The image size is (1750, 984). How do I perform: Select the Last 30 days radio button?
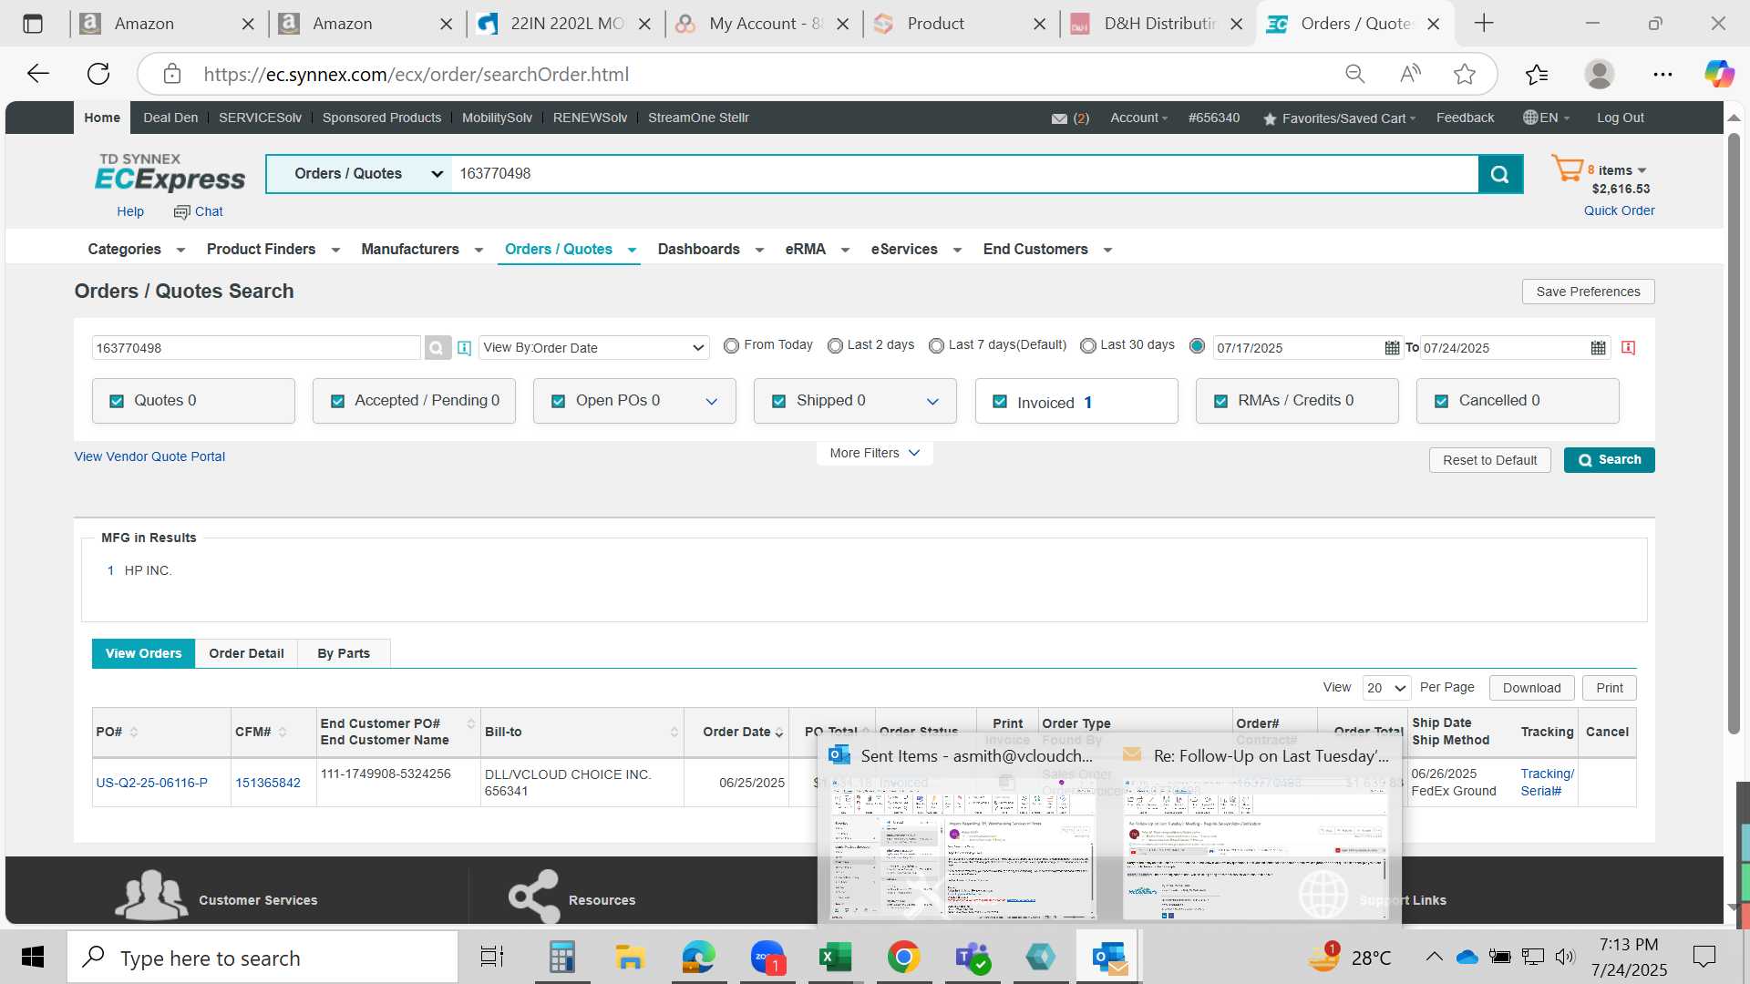[x=1087, y=345]
